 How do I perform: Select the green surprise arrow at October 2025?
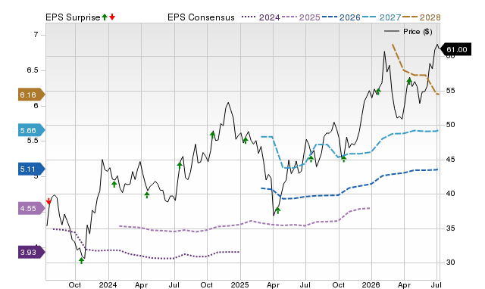click(x=343, y=159)
